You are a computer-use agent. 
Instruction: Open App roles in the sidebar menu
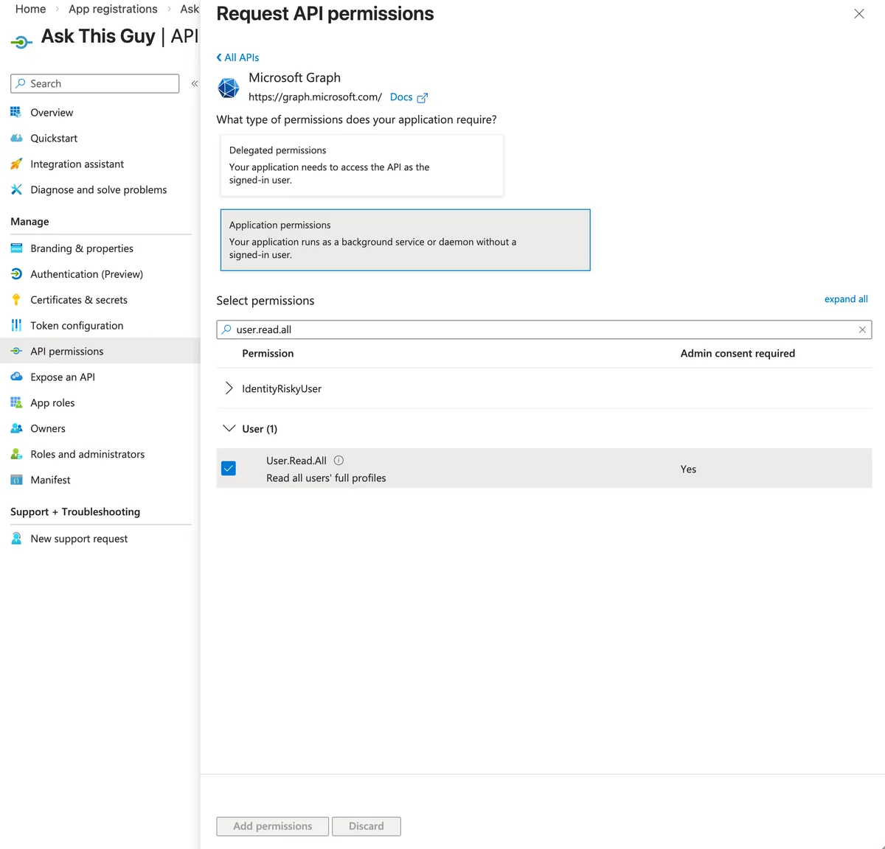pos(52,402)
